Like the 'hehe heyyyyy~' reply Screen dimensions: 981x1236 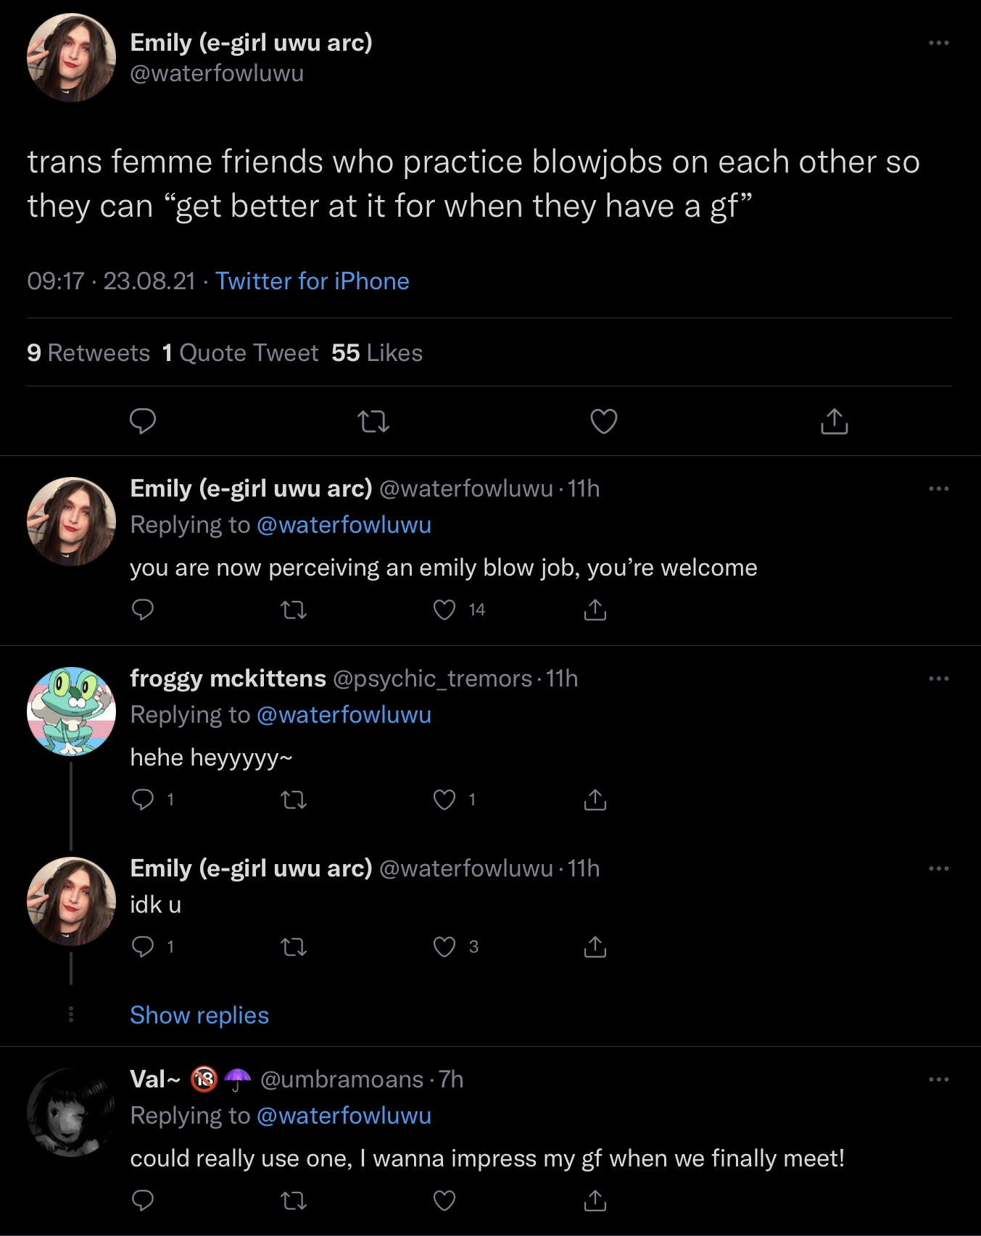pos(444,800)
